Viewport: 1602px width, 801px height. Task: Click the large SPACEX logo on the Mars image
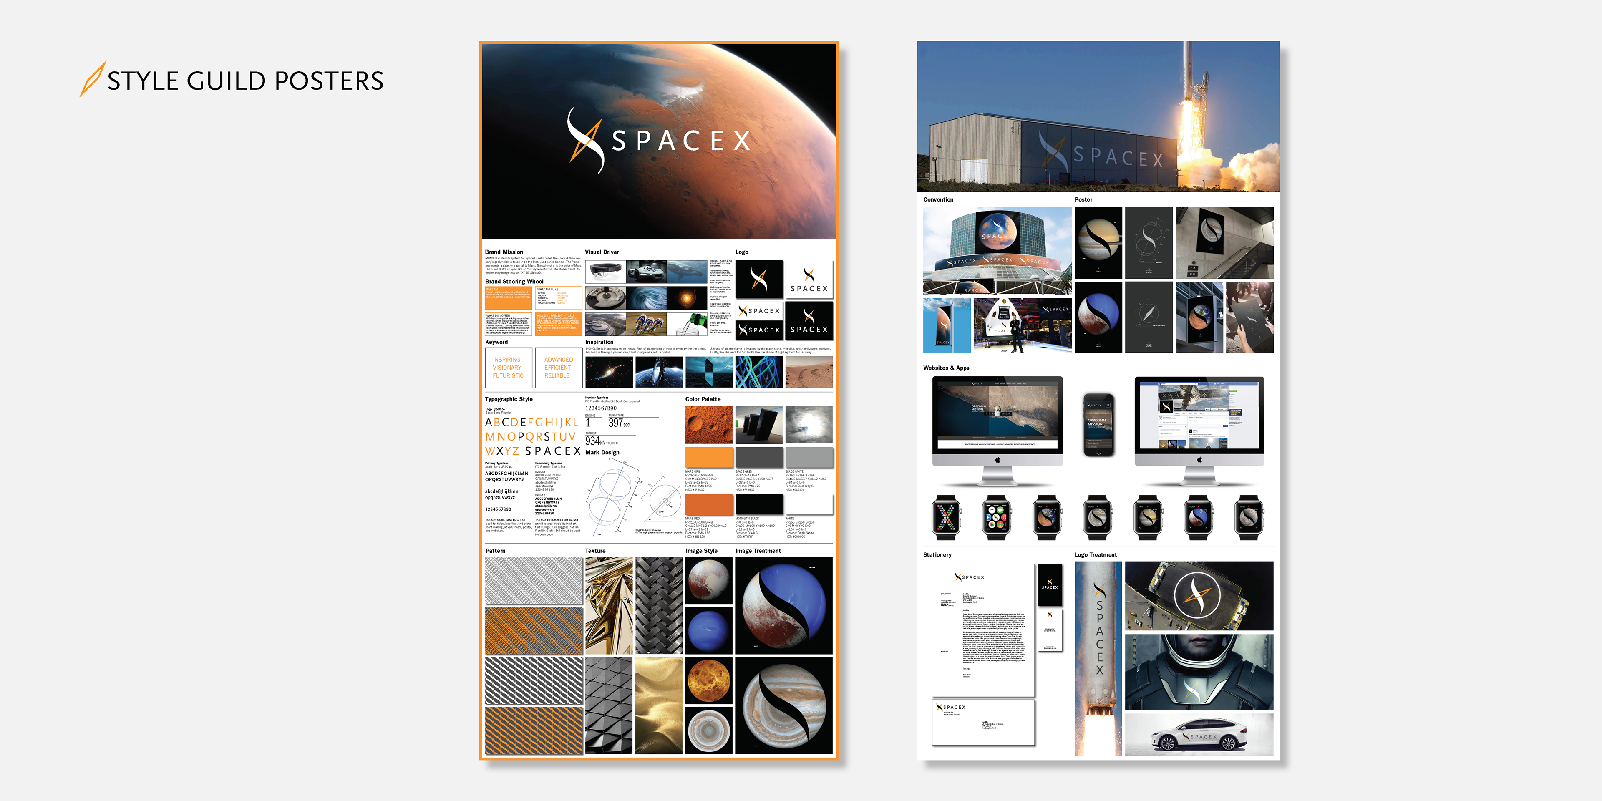659,141
